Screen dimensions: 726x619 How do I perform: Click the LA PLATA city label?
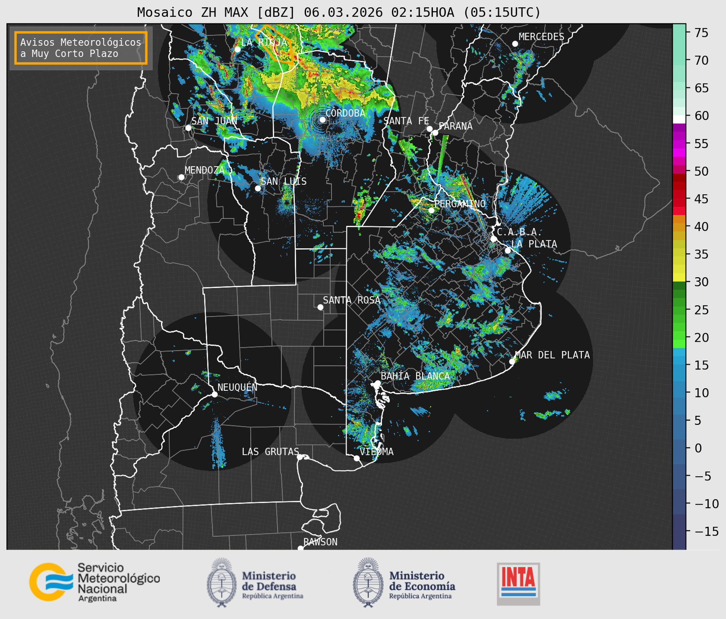click(534, 244)
